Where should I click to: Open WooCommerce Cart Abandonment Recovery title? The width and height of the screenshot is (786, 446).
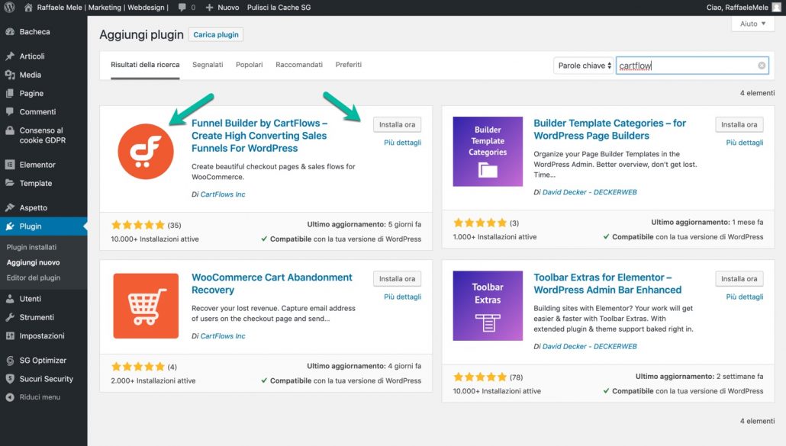click(272, 284)
